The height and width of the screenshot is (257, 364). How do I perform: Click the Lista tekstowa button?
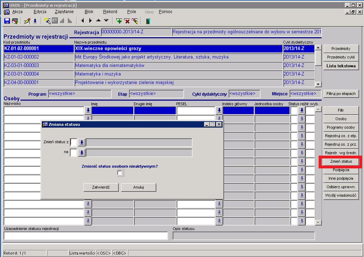341,66
